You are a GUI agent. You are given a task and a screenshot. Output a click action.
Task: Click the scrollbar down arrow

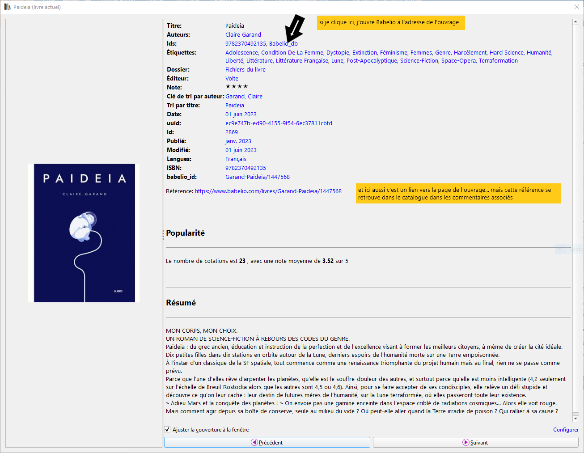point(576,419)
